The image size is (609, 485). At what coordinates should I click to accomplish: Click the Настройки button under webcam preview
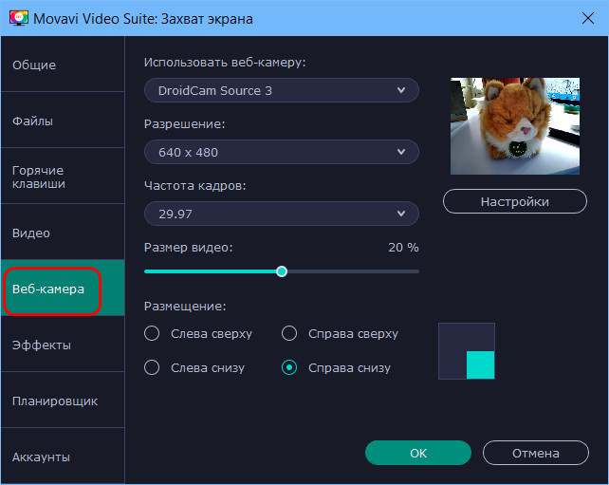tap(515, 201)
